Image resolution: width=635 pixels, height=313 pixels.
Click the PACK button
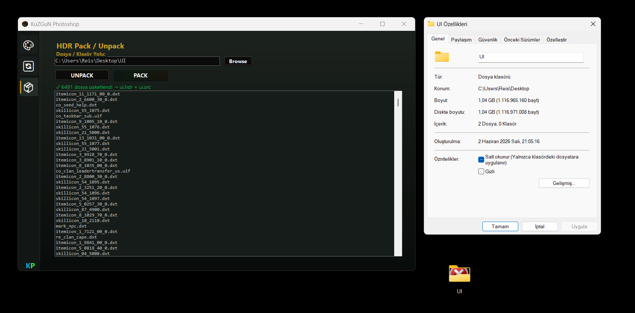[x=141, y=75]
